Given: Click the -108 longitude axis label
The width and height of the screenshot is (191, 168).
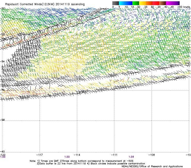Looking at the screenshot, I should 152,155.
